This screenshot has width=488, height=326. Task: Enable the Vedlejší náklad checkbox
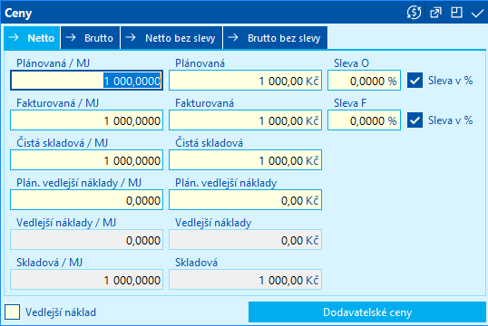click(x=12, y=312)
